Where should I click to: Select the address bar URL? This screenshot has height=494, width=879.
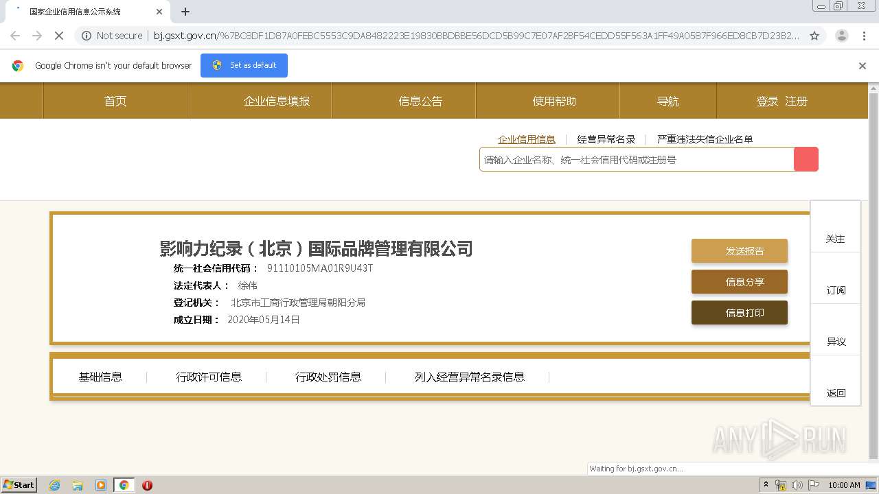click(x=476, y=36)
